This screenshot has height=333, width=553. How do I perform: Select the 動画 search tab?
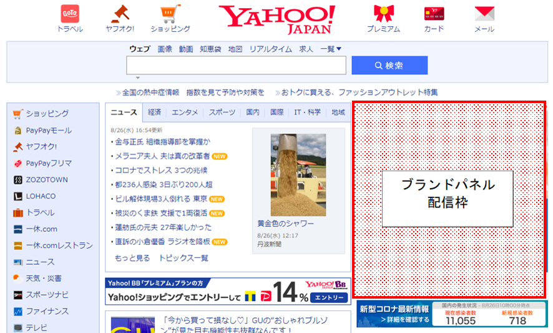186,49
